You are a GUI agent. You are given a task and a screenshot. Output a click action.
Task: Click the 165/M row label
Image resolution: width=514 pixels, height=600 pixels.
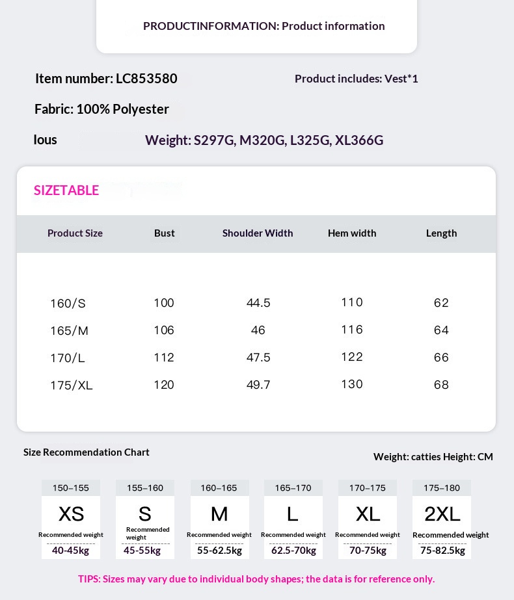[69, 331]
